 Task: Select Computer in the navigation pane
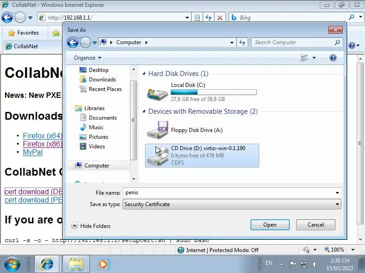(x=97, y=166)
